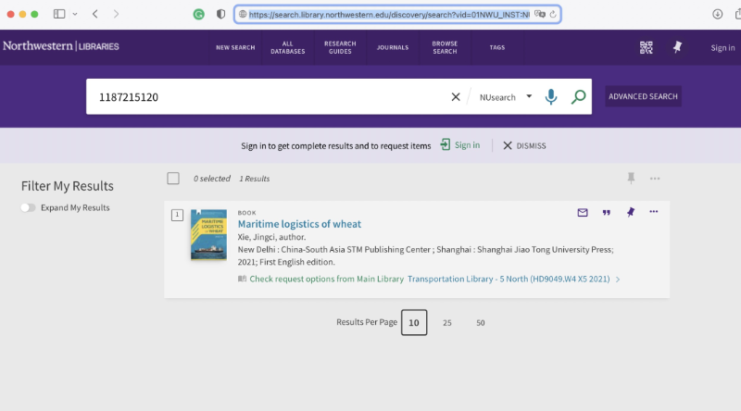Set results per page to 25

447,323
